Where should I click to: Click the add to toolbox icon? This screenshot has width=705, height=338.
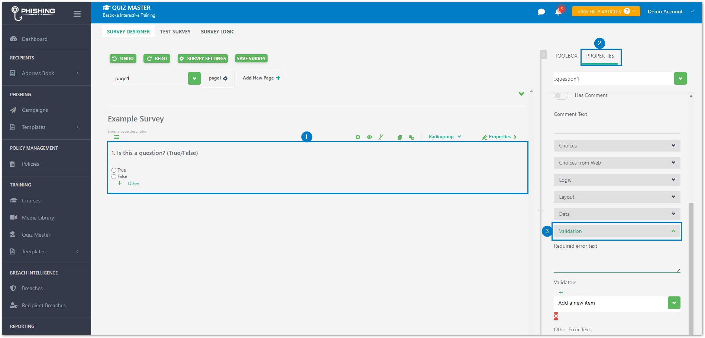click(x=411, y=137)
